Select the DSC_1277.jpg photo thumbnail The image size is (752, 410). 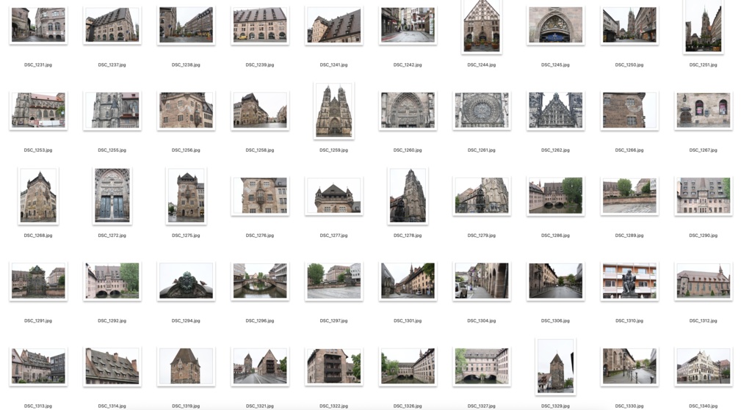coord(334,196)
